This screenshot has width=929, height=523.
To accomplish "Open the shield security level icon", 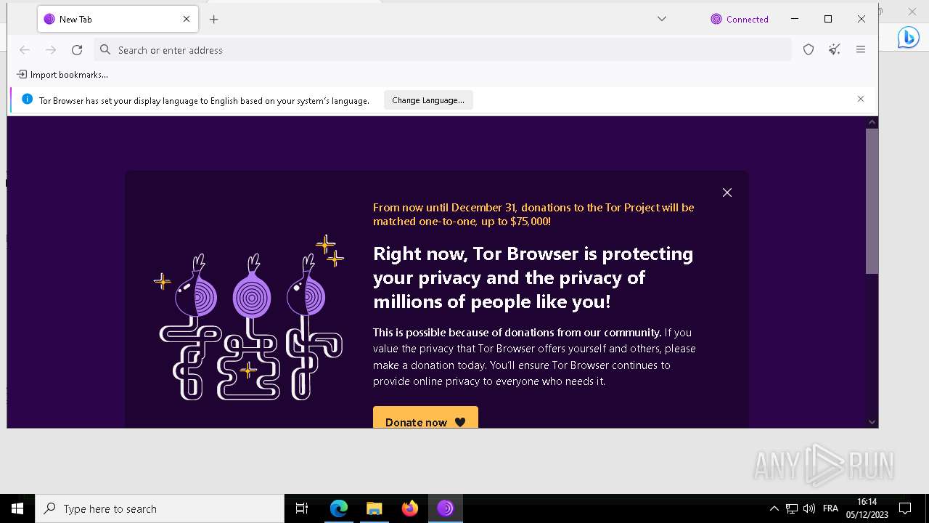I will pyautogui.click(x=809, y=50).
